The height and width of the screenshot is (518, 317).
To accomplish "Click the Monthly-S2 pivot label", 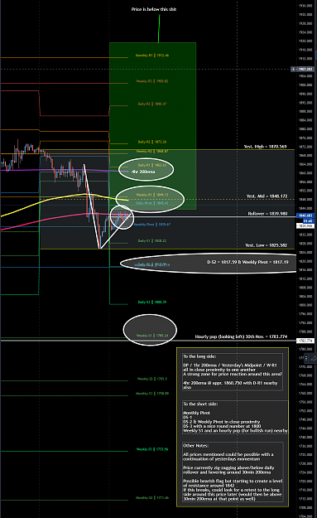I will [152, 498].
